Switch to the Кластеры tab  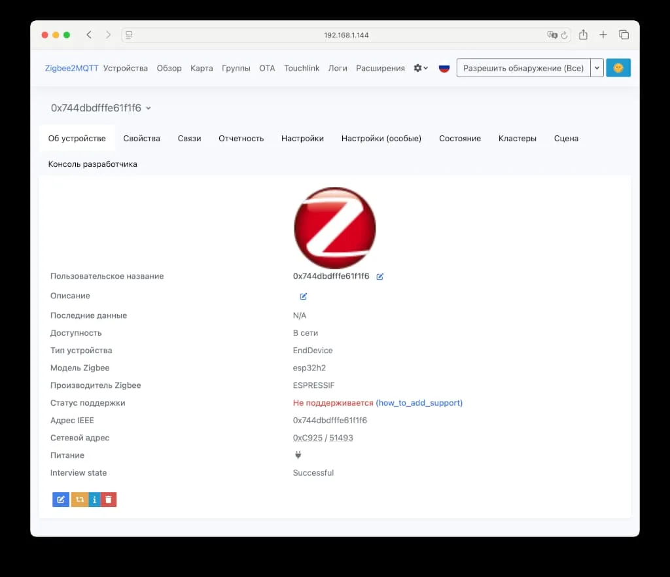click(518, 139)
